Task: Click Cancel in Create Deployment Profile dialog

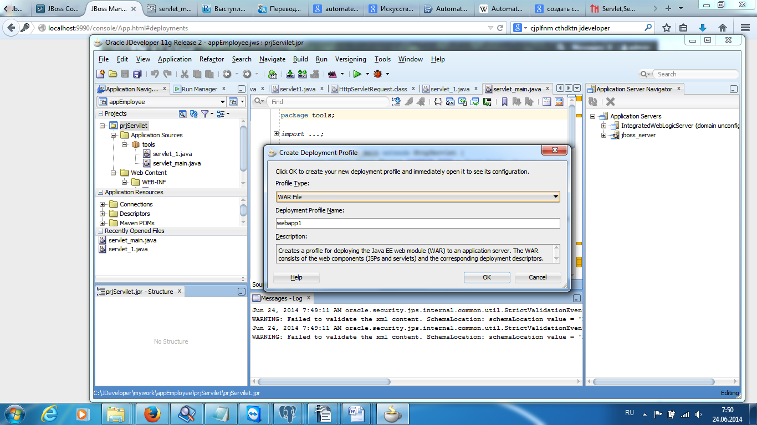Action: [538, 277]
